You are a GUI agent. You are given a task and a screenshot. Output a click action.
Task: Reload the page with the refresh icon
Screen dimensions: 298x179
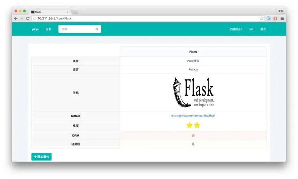pyautogui.click(x=28, y=18)
